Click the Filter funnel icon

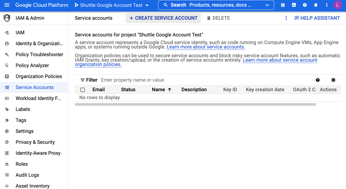82,80
